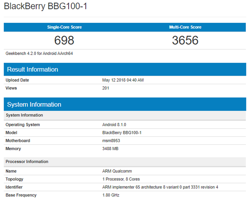This screenshot has width=250, height=203.
Task: Click the Views count of 201
Action: pyautogui.click(x=105, y=88)
